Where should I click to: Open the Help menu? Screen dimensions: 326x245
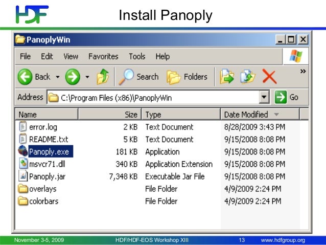pyautogui.click(x=162, y=56)
